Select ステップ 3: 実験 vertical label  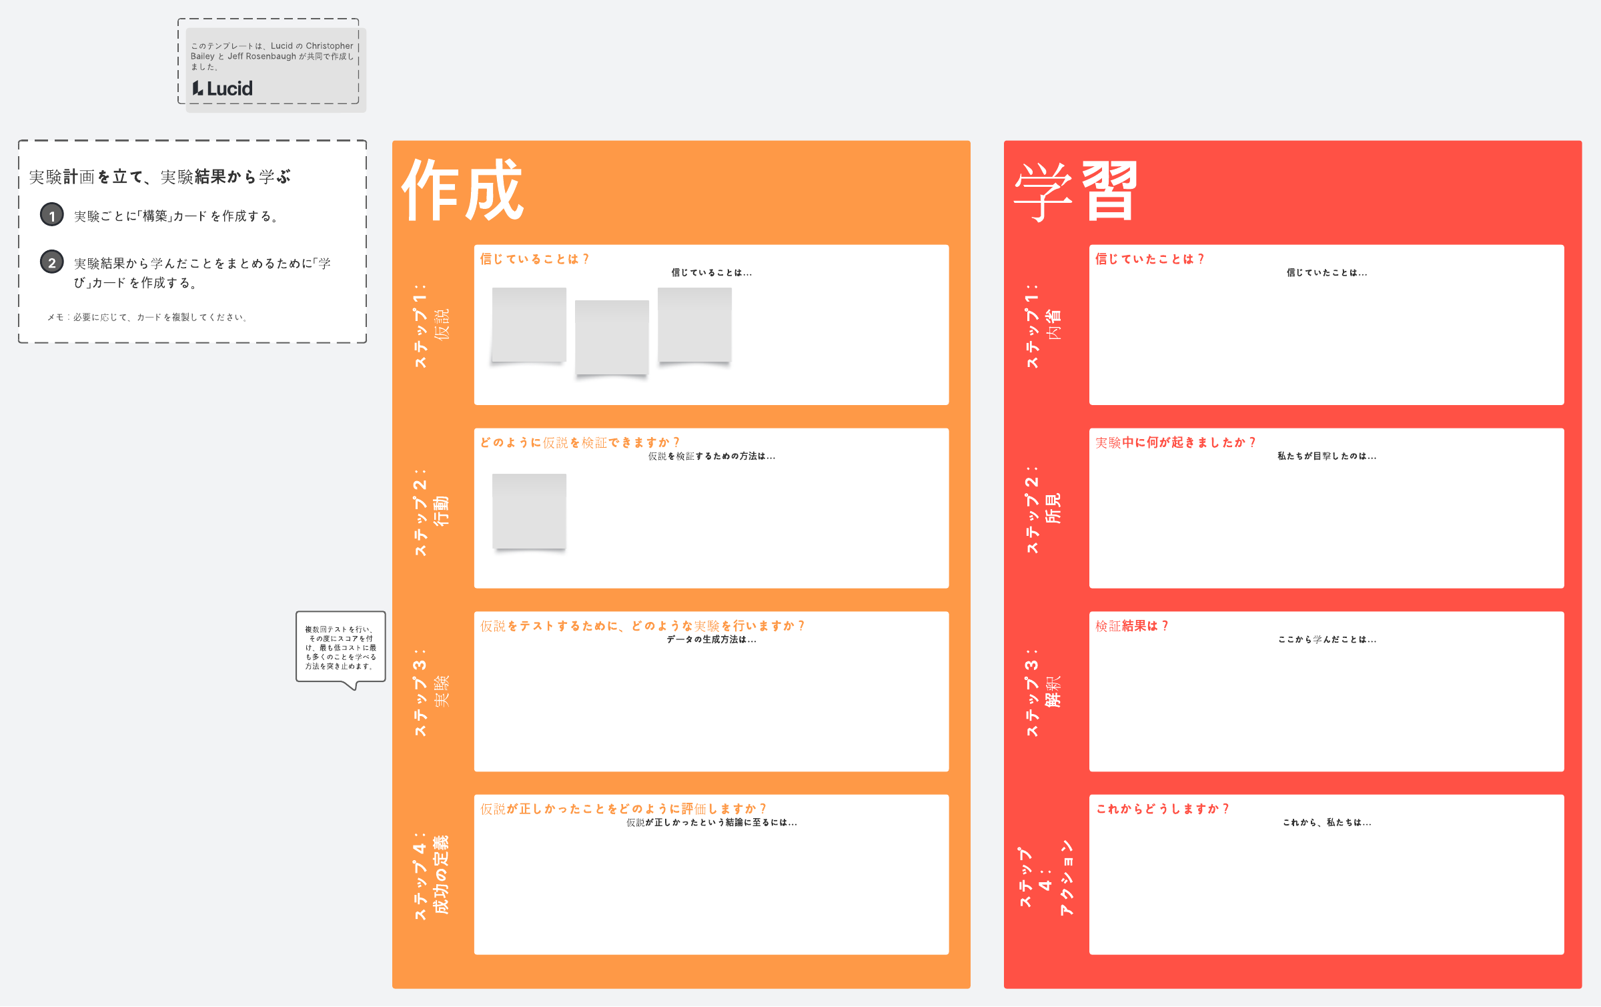(x=431, y=691)
